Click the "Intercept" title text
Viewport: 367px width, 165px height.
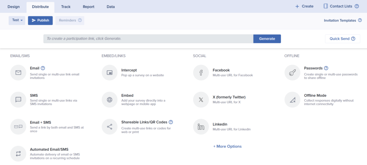129,70
